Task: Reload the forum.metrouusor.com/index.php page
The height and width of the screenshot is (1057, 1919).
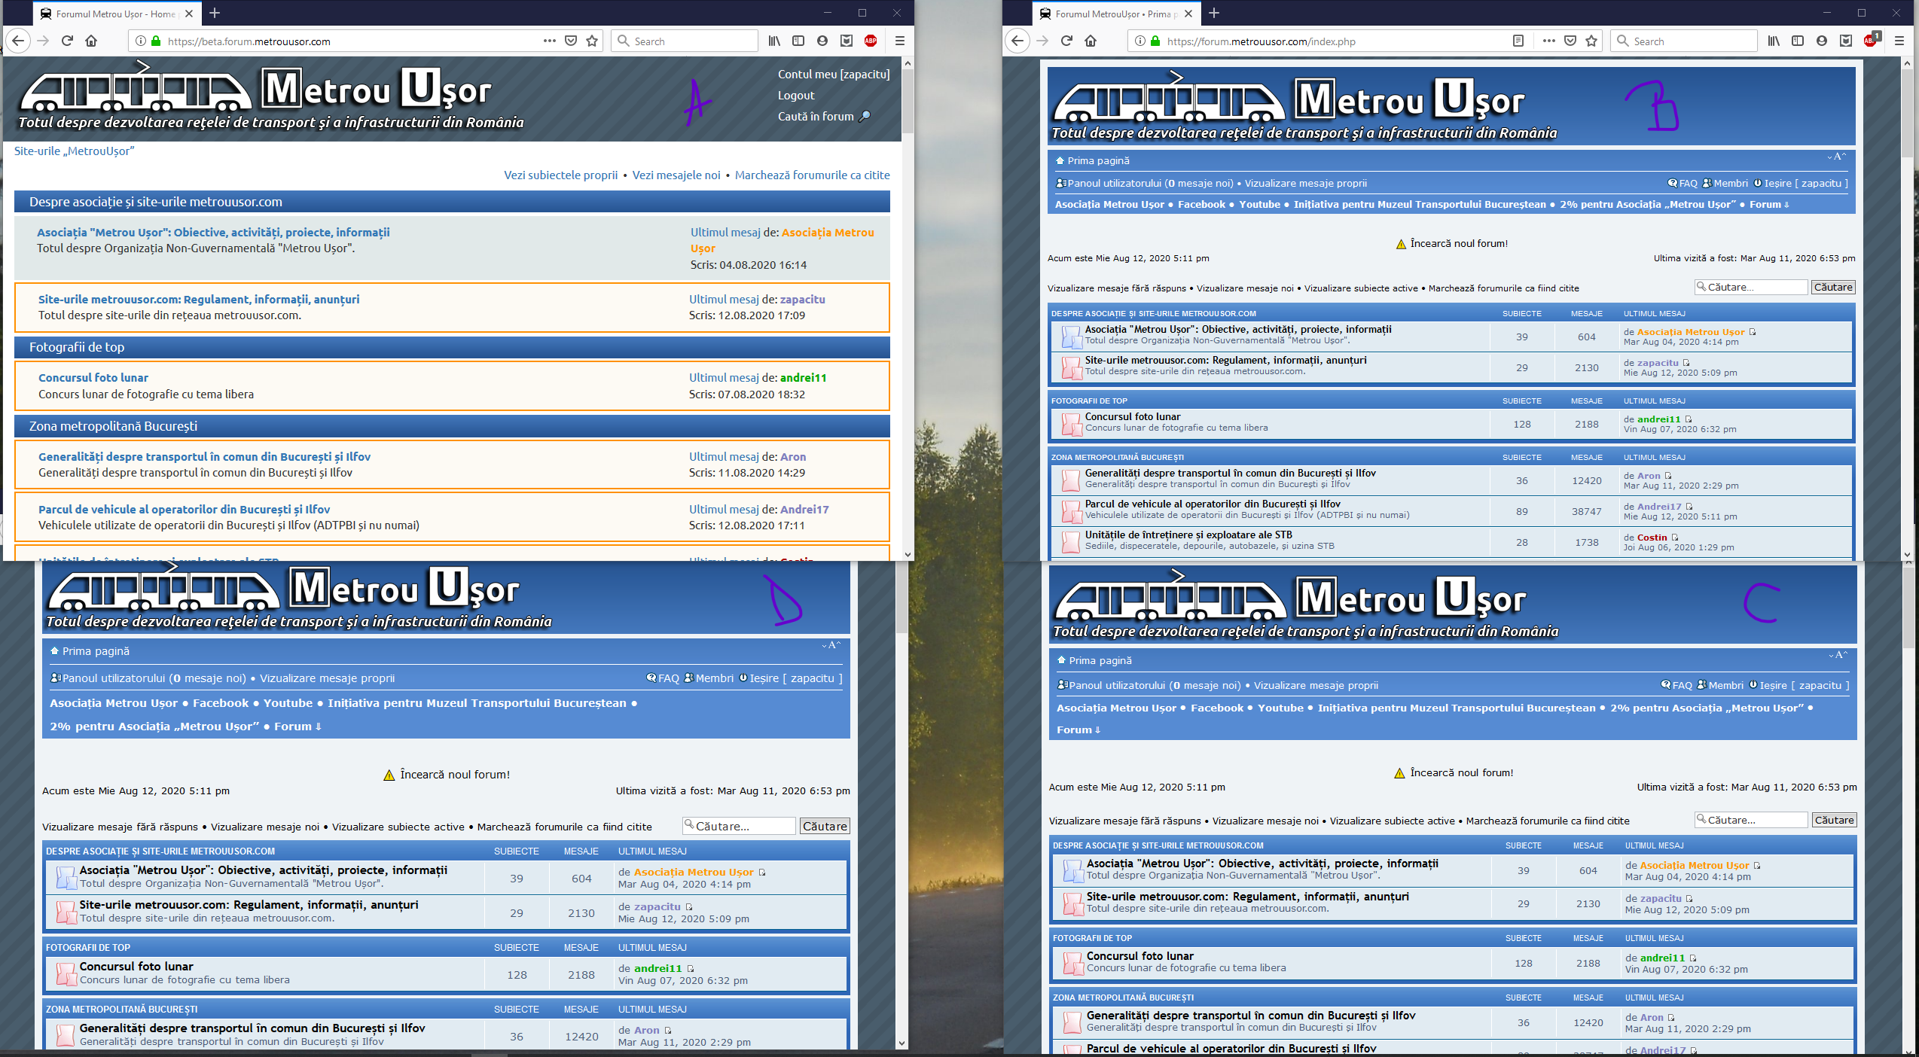Action: pyautogui.click(x=1066, y=41)
